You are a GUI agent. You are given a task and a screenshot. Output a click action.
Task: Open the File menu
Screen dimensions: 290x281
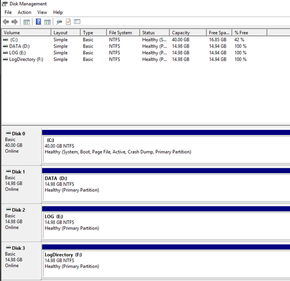[8, 12]
